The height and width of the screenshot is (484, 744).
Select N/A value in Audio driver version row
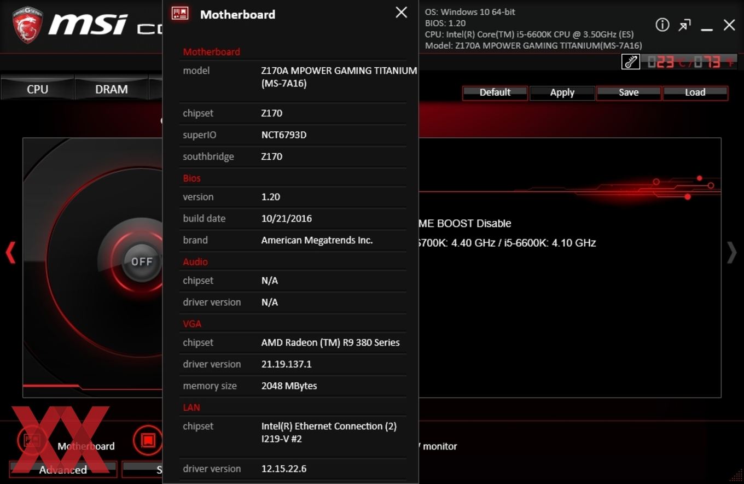[x=270, y=302]
